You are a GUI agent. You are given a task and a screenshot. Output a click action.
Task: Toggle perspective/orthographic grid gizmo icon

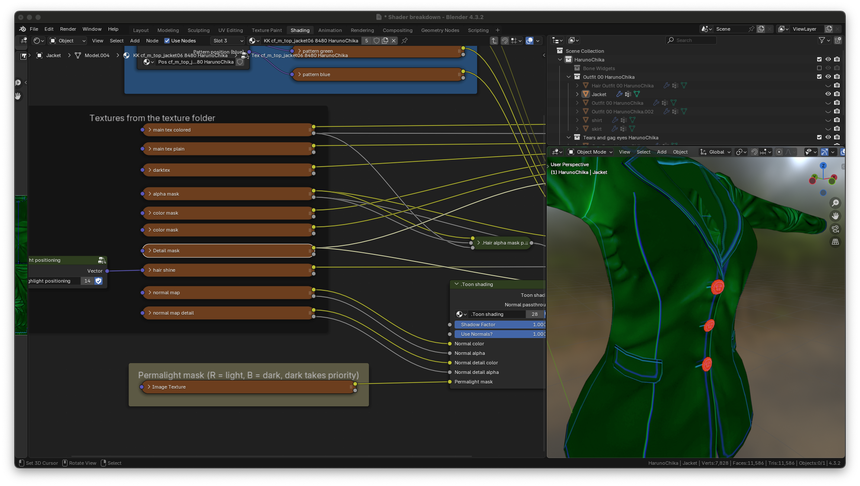coord(835,242)
